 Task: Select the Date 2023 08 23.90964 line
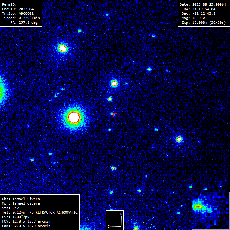(203, 4)
